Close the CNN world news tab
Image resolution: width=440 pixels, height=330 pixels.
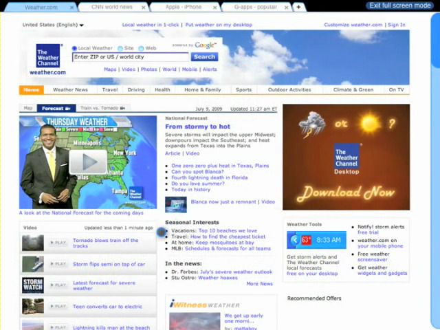click(144, 8)
